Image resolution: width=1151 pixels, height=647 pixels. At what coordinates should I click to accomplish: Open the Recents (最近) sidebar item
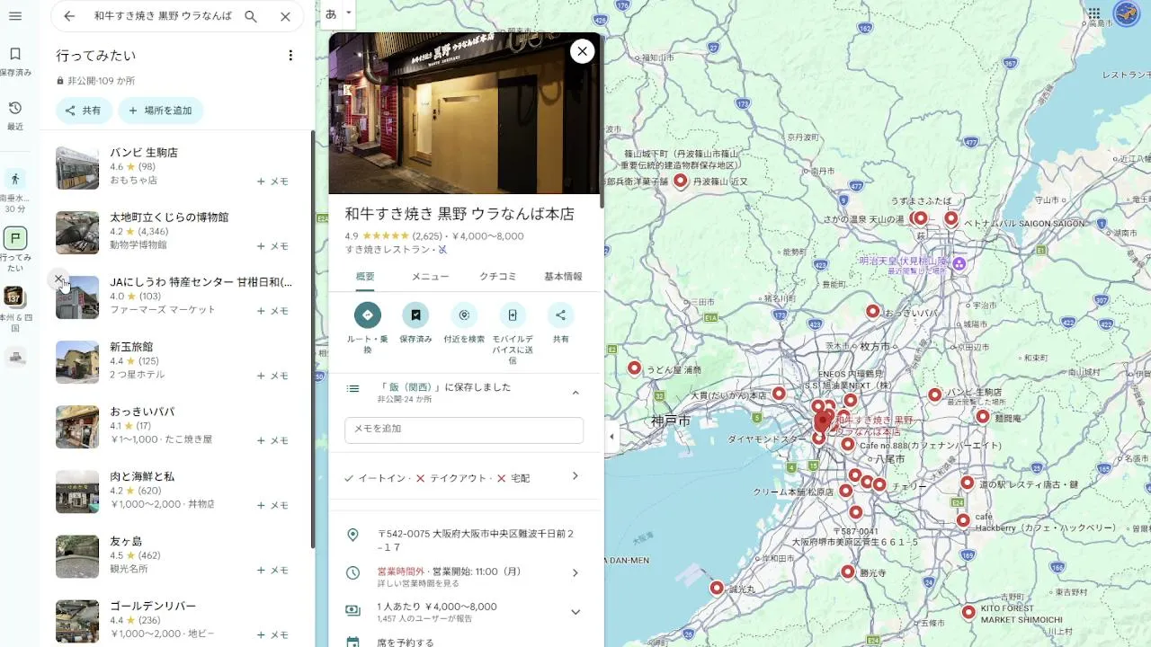(x=15, y=116)
